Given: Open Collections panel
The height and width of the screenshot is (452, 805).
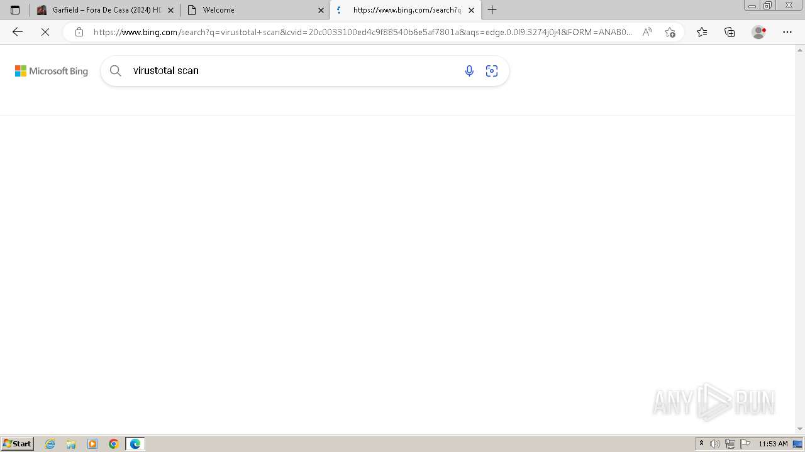Looking at the screenshot, I should pos(730,32).
